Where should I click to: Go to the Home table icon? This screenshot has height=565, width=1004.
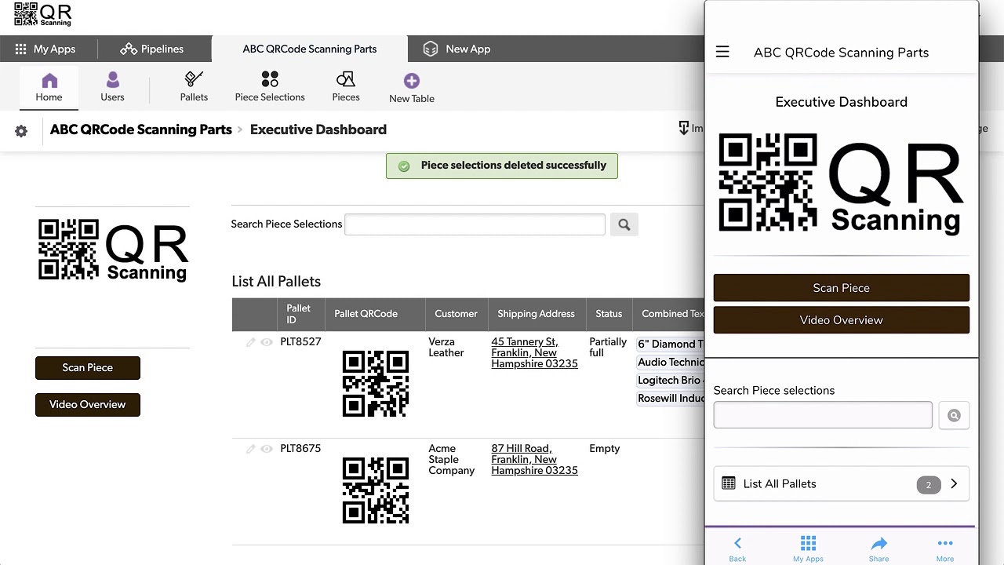point(49,87)
